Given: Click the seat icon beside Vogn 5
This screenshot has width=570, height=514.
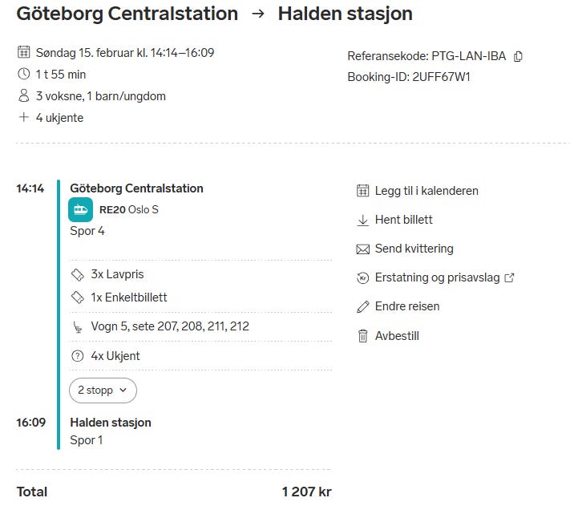Looking at the screenshot, I should [x=78, y=326].
